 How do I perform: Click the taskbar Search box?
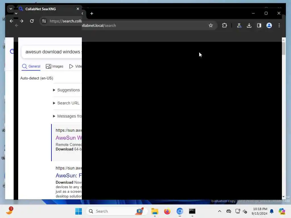117,211
